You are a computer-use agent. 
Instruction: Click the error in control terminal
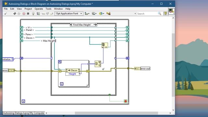tap(12, 70)
